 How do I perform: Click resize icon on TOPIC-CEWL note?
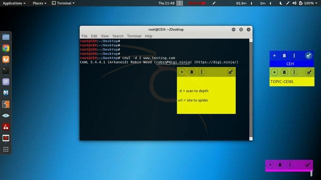click(x=309, y=72)
